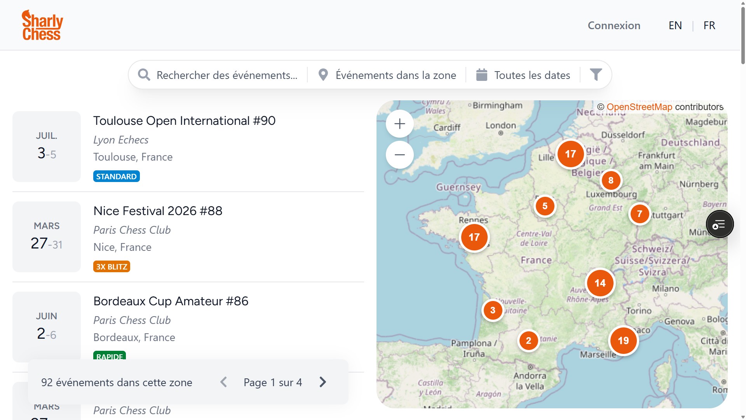Image resolution: width=746 pixels, height=420 pixels.
Task: Open Toulouse Open International #90 event
Action: [184, 121]
